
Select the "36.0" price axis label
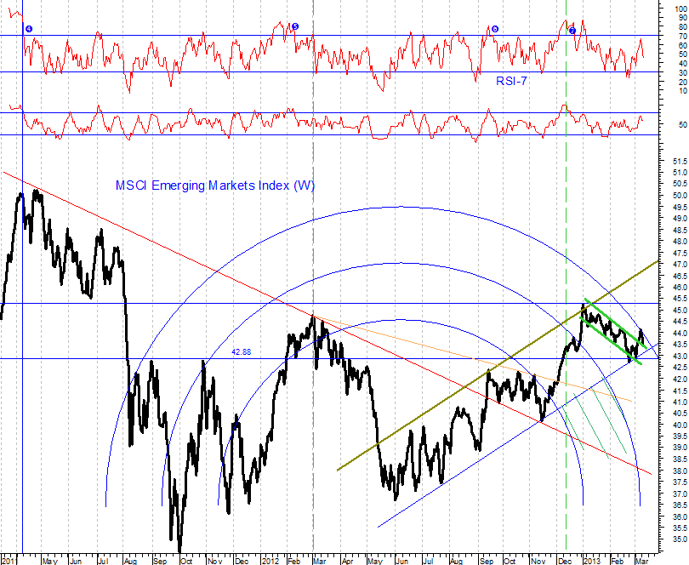680,516
